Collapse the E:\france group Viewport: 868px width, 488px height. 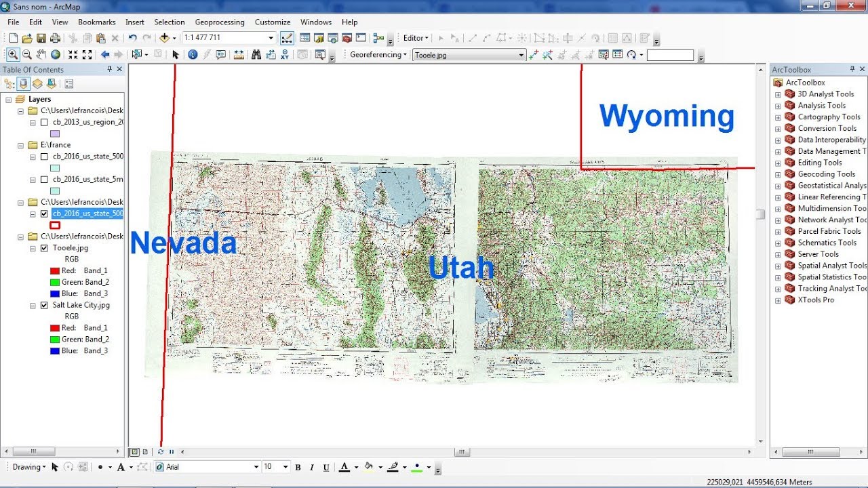(x=20, y=145)
